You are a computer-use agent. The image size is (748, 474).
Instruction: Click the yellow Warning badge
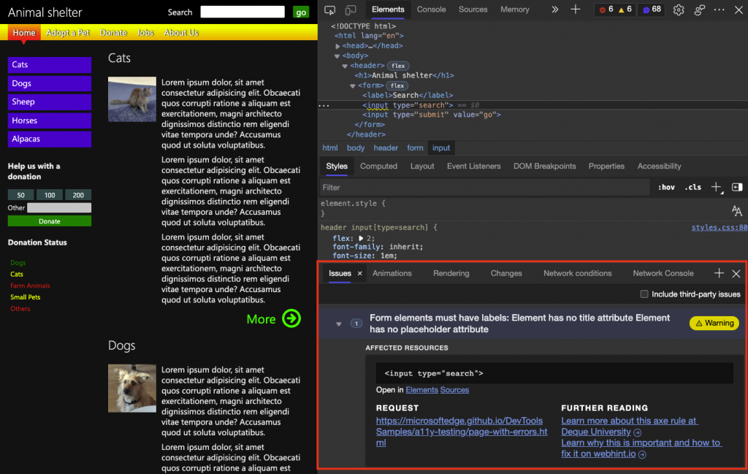pos(714,324)
